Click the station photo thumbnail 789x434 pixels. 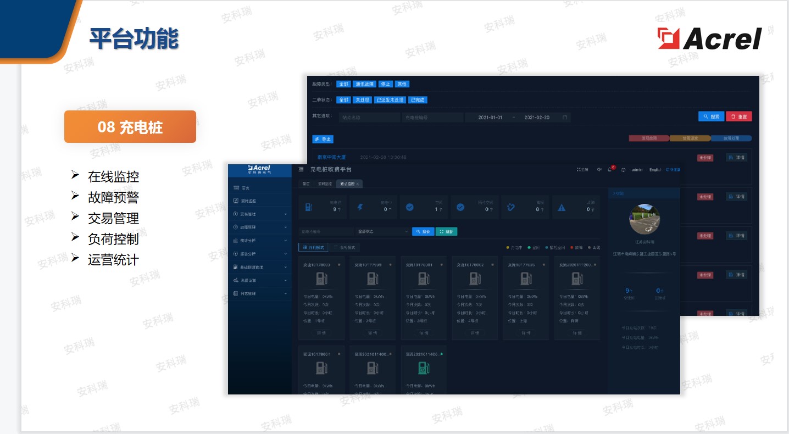pos(643,219)
